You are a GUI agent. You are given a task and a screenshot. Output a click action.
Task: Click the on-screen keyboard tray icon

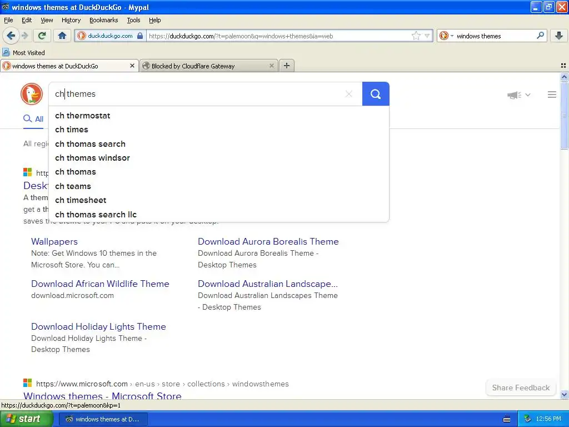[x=507, y=419]
